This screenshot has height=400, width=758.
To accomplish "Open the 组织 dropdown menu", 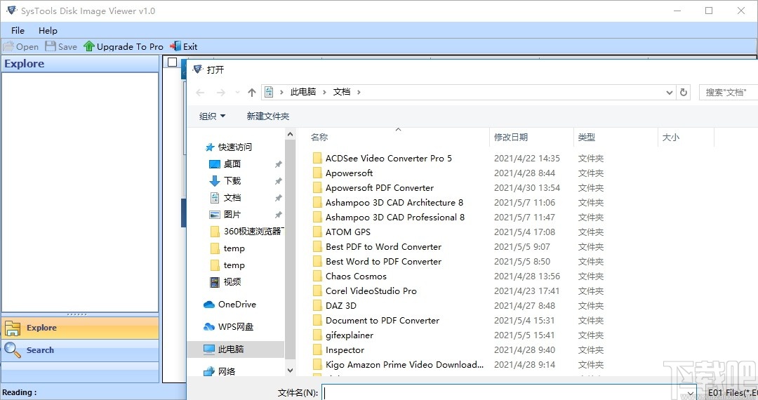I will click(212, 116).
